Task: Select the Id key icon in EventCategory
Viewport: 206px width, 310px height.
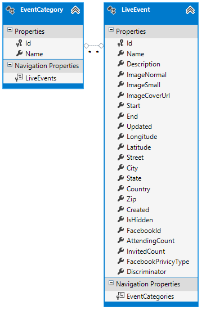Action: click(19, 43)
